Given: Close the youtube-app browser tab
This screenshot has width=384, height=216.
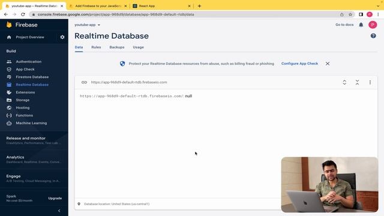Looking at the screenshot, I should tap(62, 6).
